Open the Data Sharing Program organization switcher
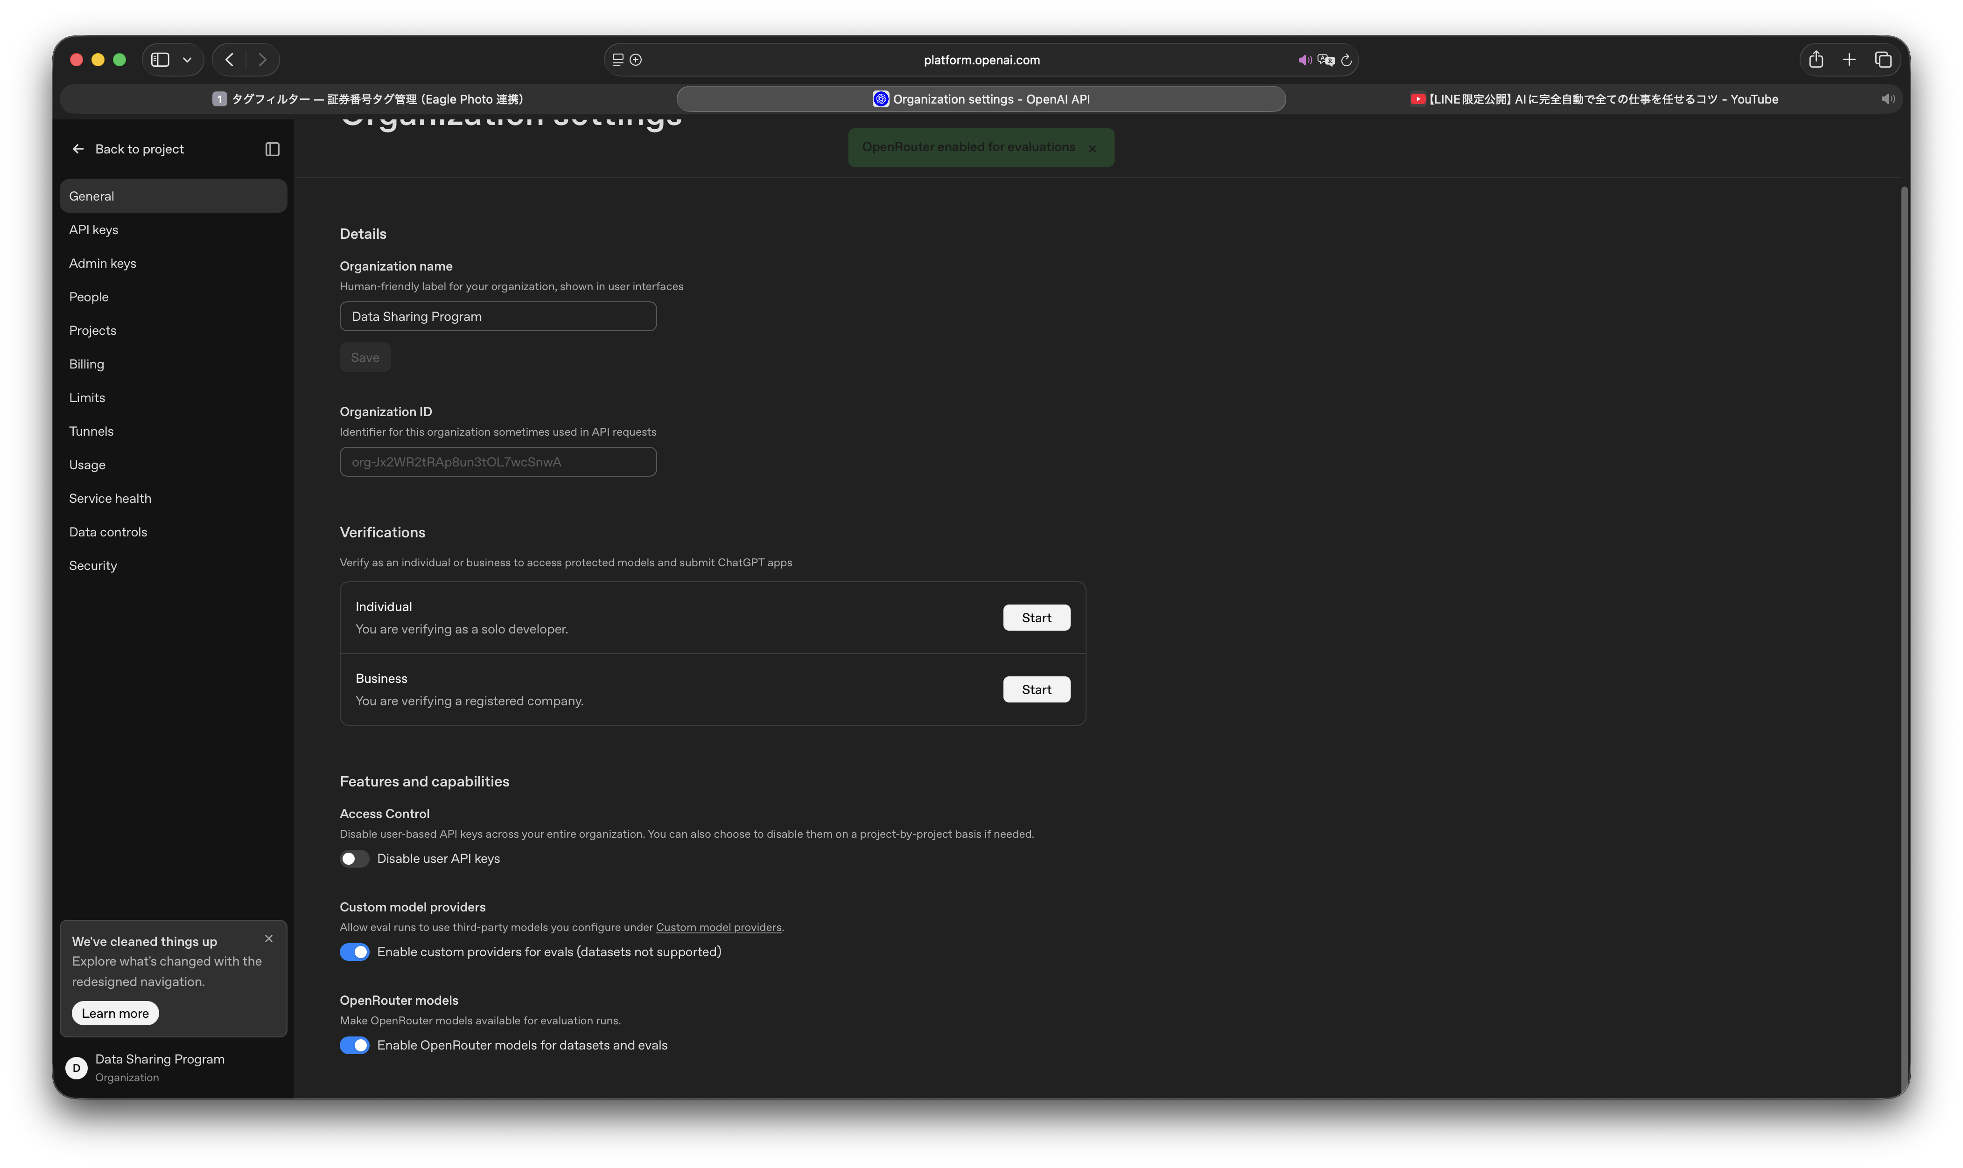The image size is (1963, 1168). [x=173, y=1068]
